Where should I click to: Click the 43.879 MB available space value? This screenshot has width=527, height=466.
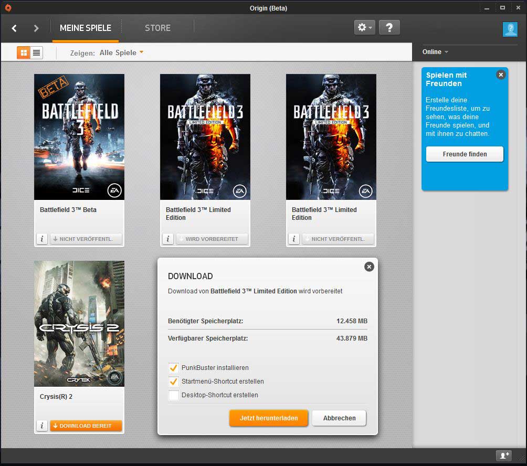click(x=352, y=338)
